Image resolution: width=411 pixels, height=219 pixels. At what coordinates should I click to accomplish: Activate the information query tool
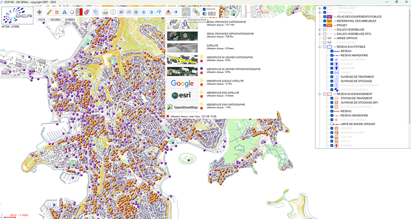[113, 12]
